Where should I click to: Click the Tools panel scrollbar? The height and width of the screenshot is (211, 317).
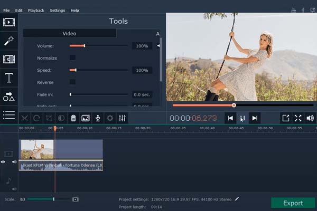point(161,60)
